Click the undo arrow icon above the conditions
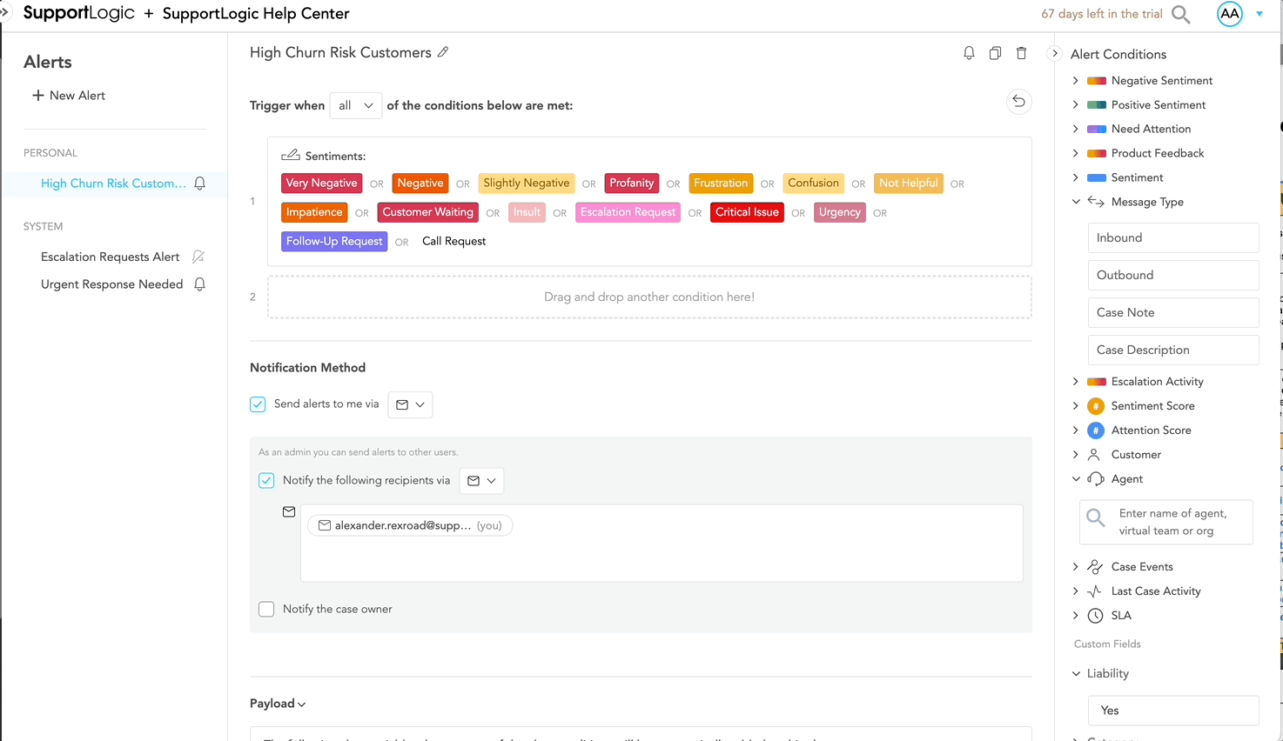The width and height of the screenshot is (1283, 741). tap(1018, 101)
